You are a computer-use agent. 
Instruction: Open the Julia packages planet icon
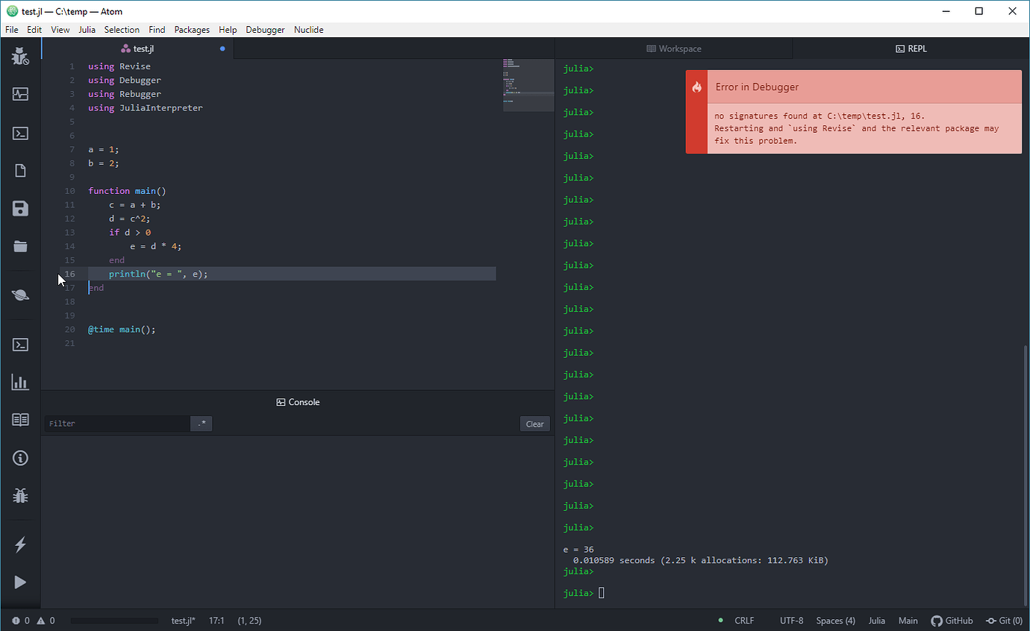[20, 294]
